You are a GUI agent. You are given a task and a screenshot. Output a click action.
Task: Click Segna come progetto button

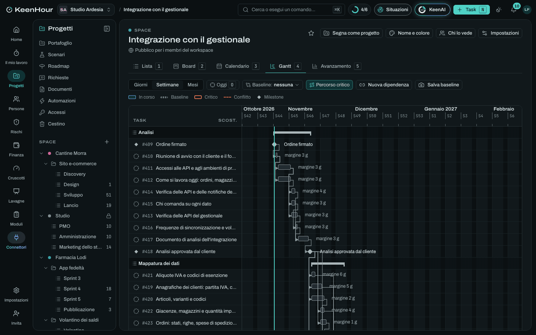(x=351, y=33)
